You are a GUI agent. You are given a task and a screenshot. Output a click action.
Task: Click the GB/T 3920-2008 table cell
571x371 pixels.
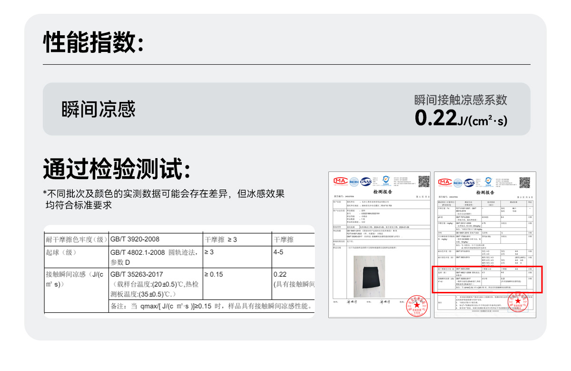point(156,239)
